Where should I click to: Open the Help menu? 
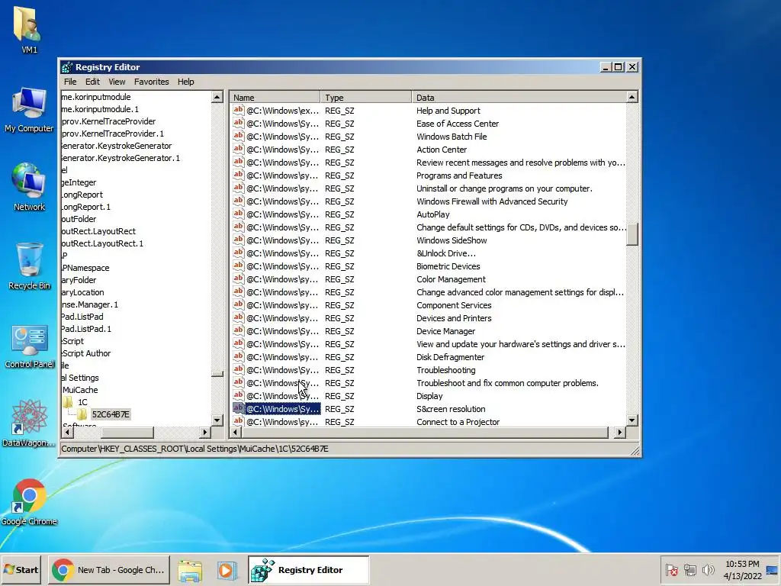186,82
